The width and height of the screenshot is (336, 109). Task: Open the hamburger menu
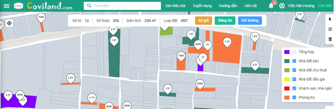(7, 6)
